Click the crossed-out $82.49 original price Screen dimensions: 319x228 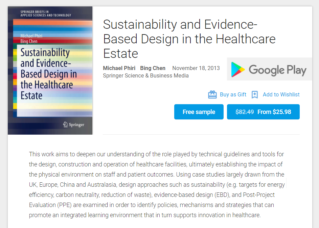[x=245, y=112]
